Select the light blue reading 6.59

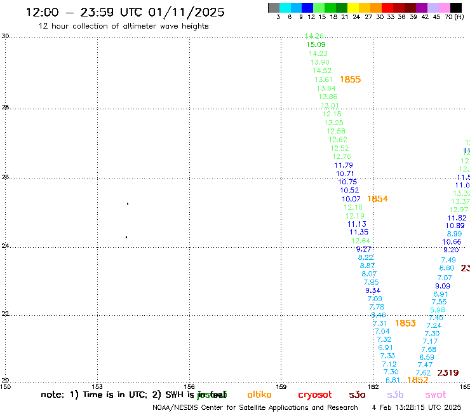click(x=427, y=357)
